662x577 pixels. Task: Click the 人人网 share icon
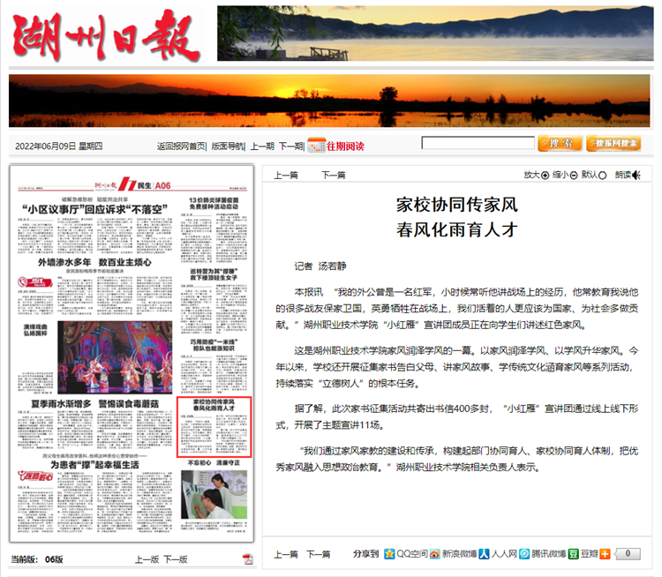(485, 554)
